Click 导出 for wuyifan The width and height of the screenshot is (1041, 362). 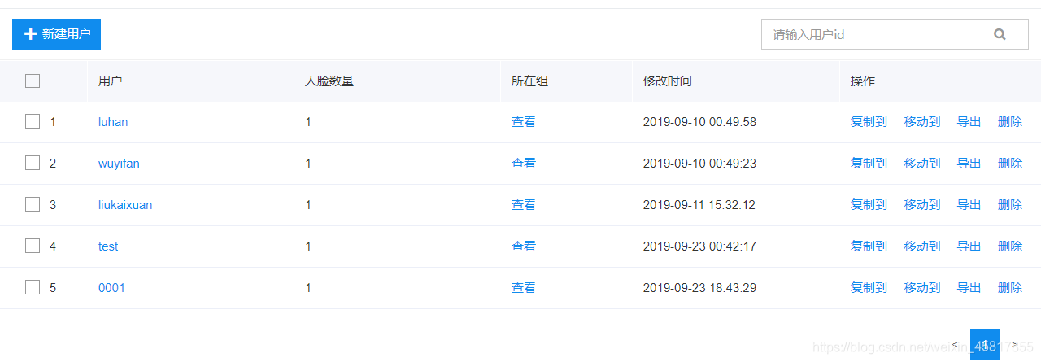pos(969,164)
